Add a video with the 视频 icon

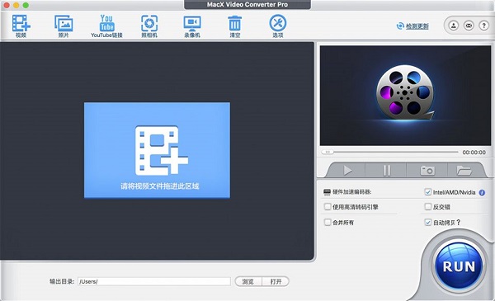21,26
